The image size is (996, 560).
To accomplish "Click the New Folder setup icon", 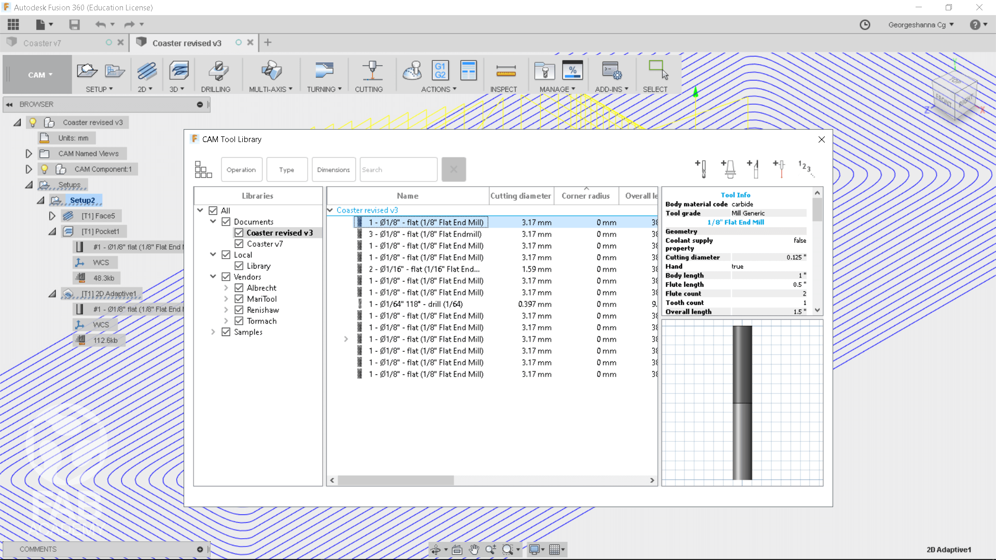I will point(115,71).
